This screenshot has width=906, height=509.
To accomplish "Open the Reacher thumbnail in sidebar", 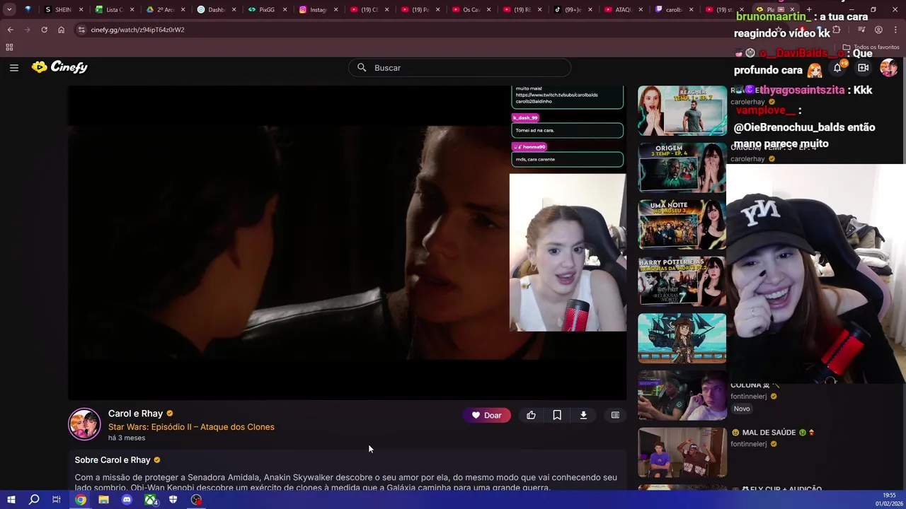I will pos(682,111).
